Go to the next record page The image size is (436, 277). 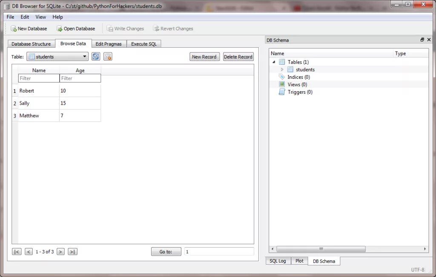point(60,252)
